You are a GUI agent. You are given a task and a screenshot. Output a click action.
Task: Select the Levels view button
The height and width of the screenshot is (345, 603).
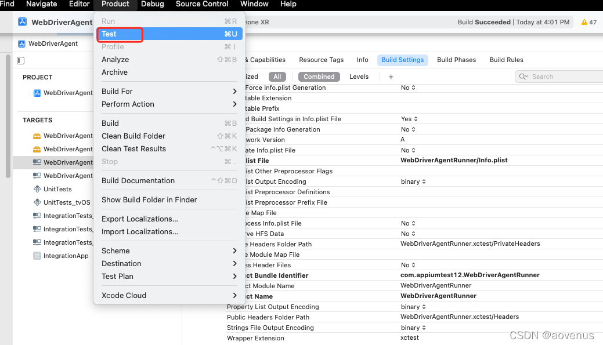tap(359, 77)
